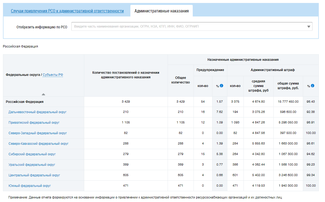Click the Общее количество column header
325x202 pixels.
[181, 80]
